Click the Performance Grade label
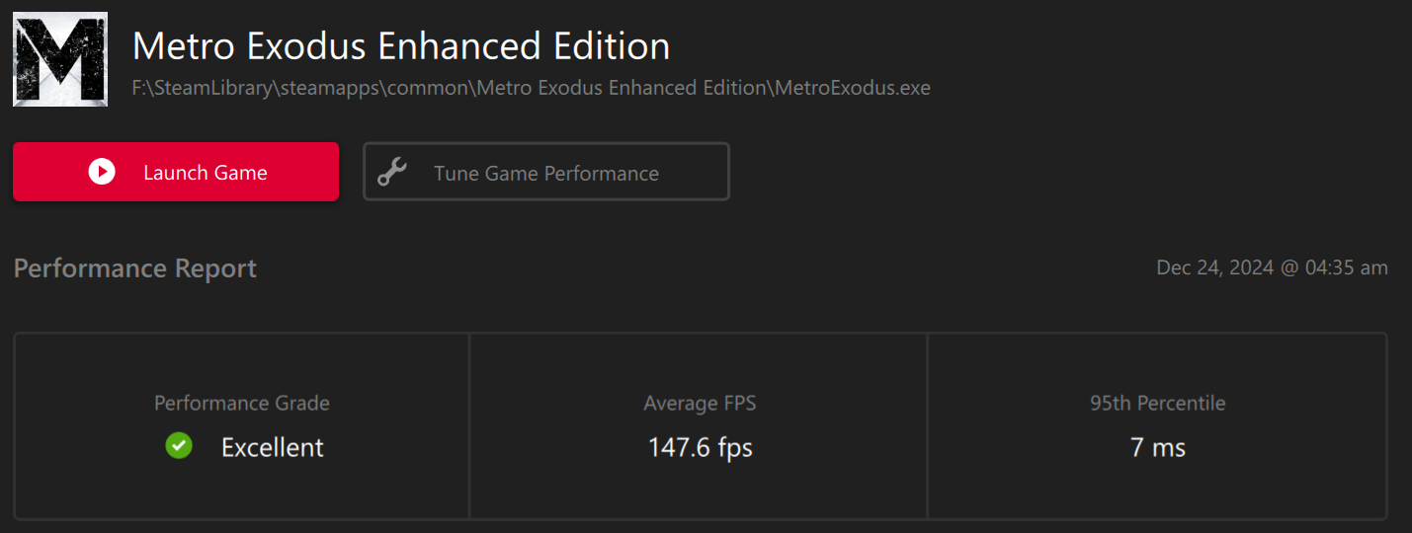Image resolution: width=1412 pixels, height=533 pixels. point(242,403)
